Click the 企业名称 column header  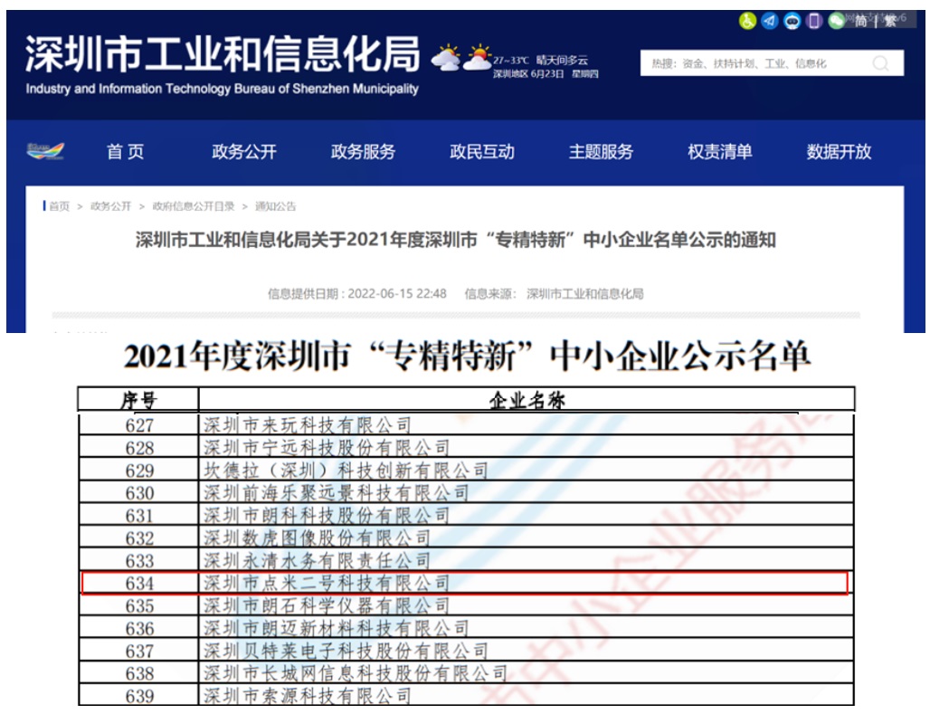point(527,400)
